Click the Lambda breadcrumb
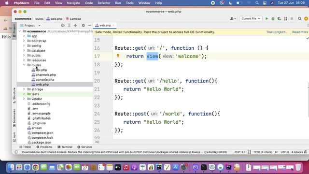 pos(73,19)
